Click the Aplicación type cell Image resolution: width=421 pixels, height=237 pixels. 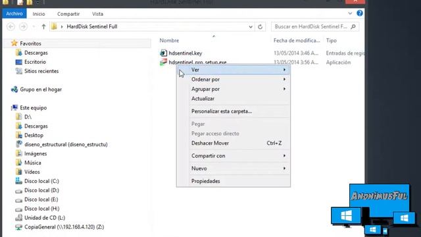[x=338, y=63]
